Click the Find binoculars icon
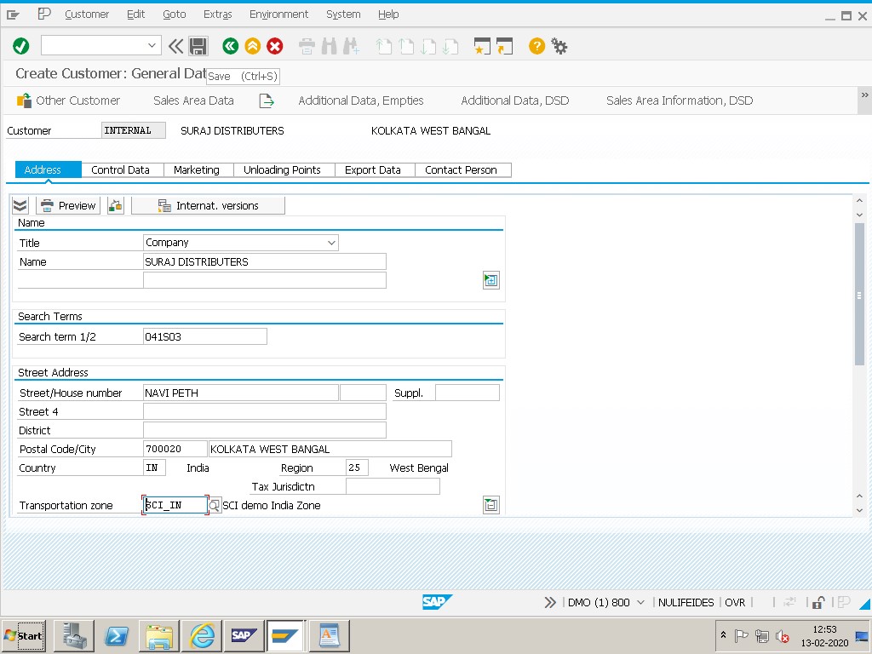The image size is (872, 654). point(330,46)
